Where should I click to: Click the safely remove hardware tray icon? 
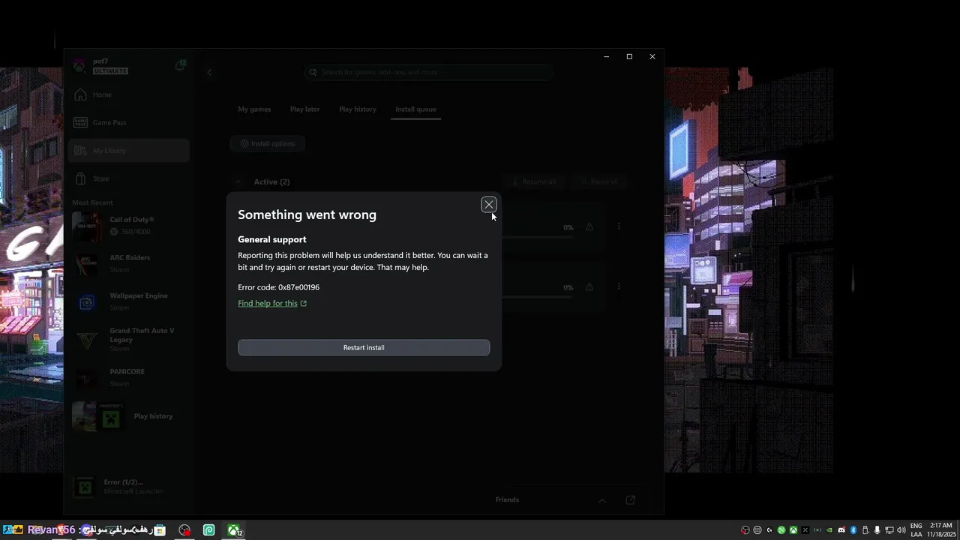pyautogui.click(x=865, y=530)
